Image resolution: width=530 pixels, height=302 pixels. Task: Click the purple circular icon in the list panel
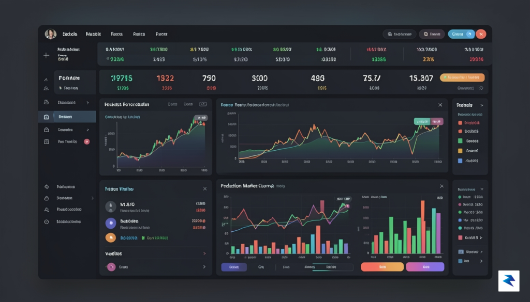coord(111,223)
